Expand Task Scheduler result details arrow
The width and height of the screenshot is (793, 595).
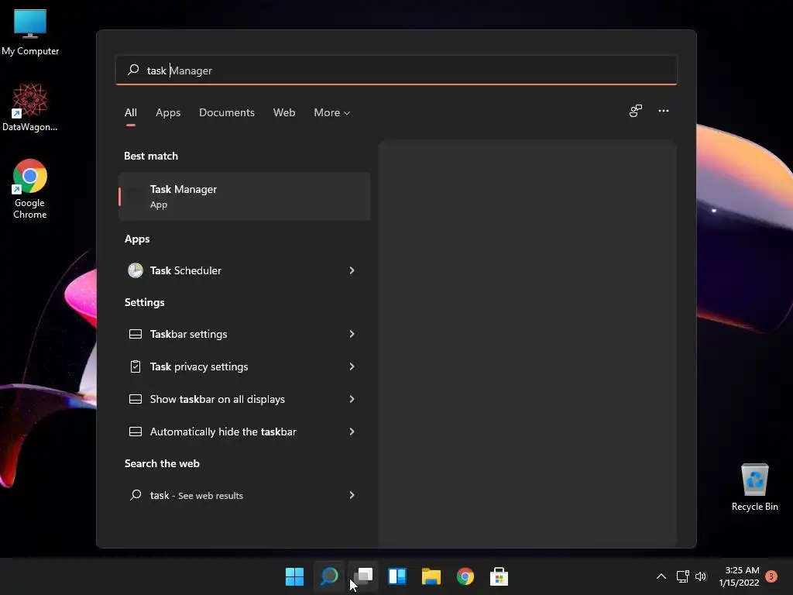(x=352, y=270)
